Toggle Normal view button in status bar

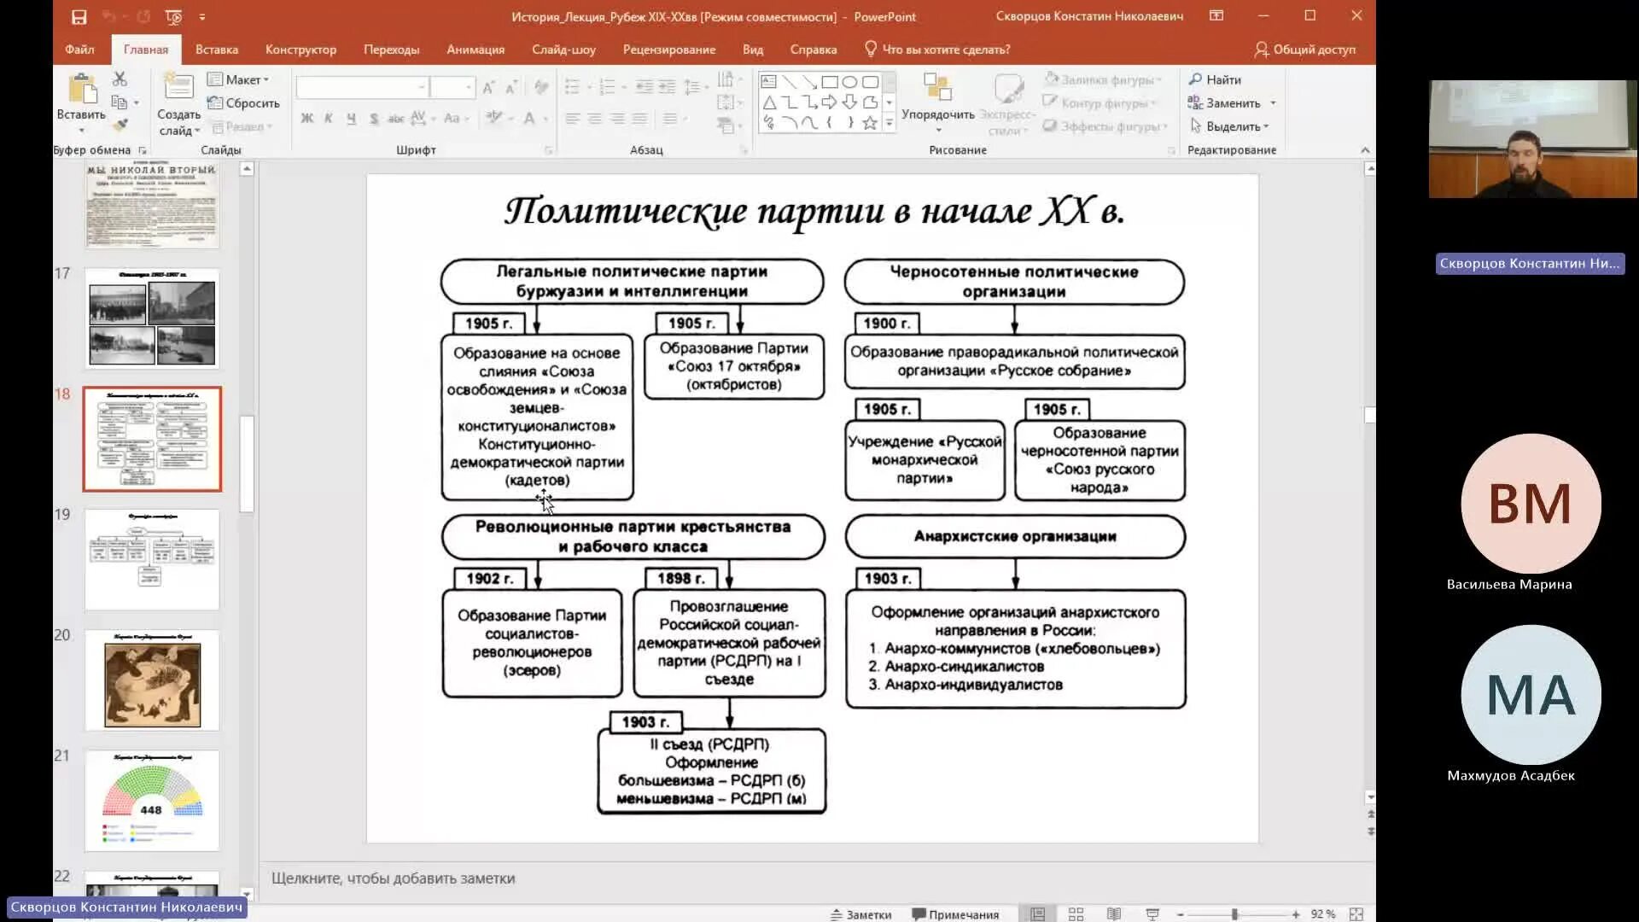click(1037, 914)
